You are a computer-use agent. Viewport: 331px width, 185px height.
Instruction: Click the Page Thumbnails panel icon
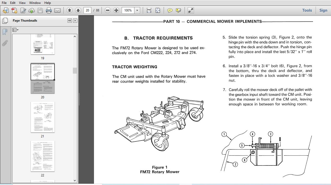click(5, 21)
